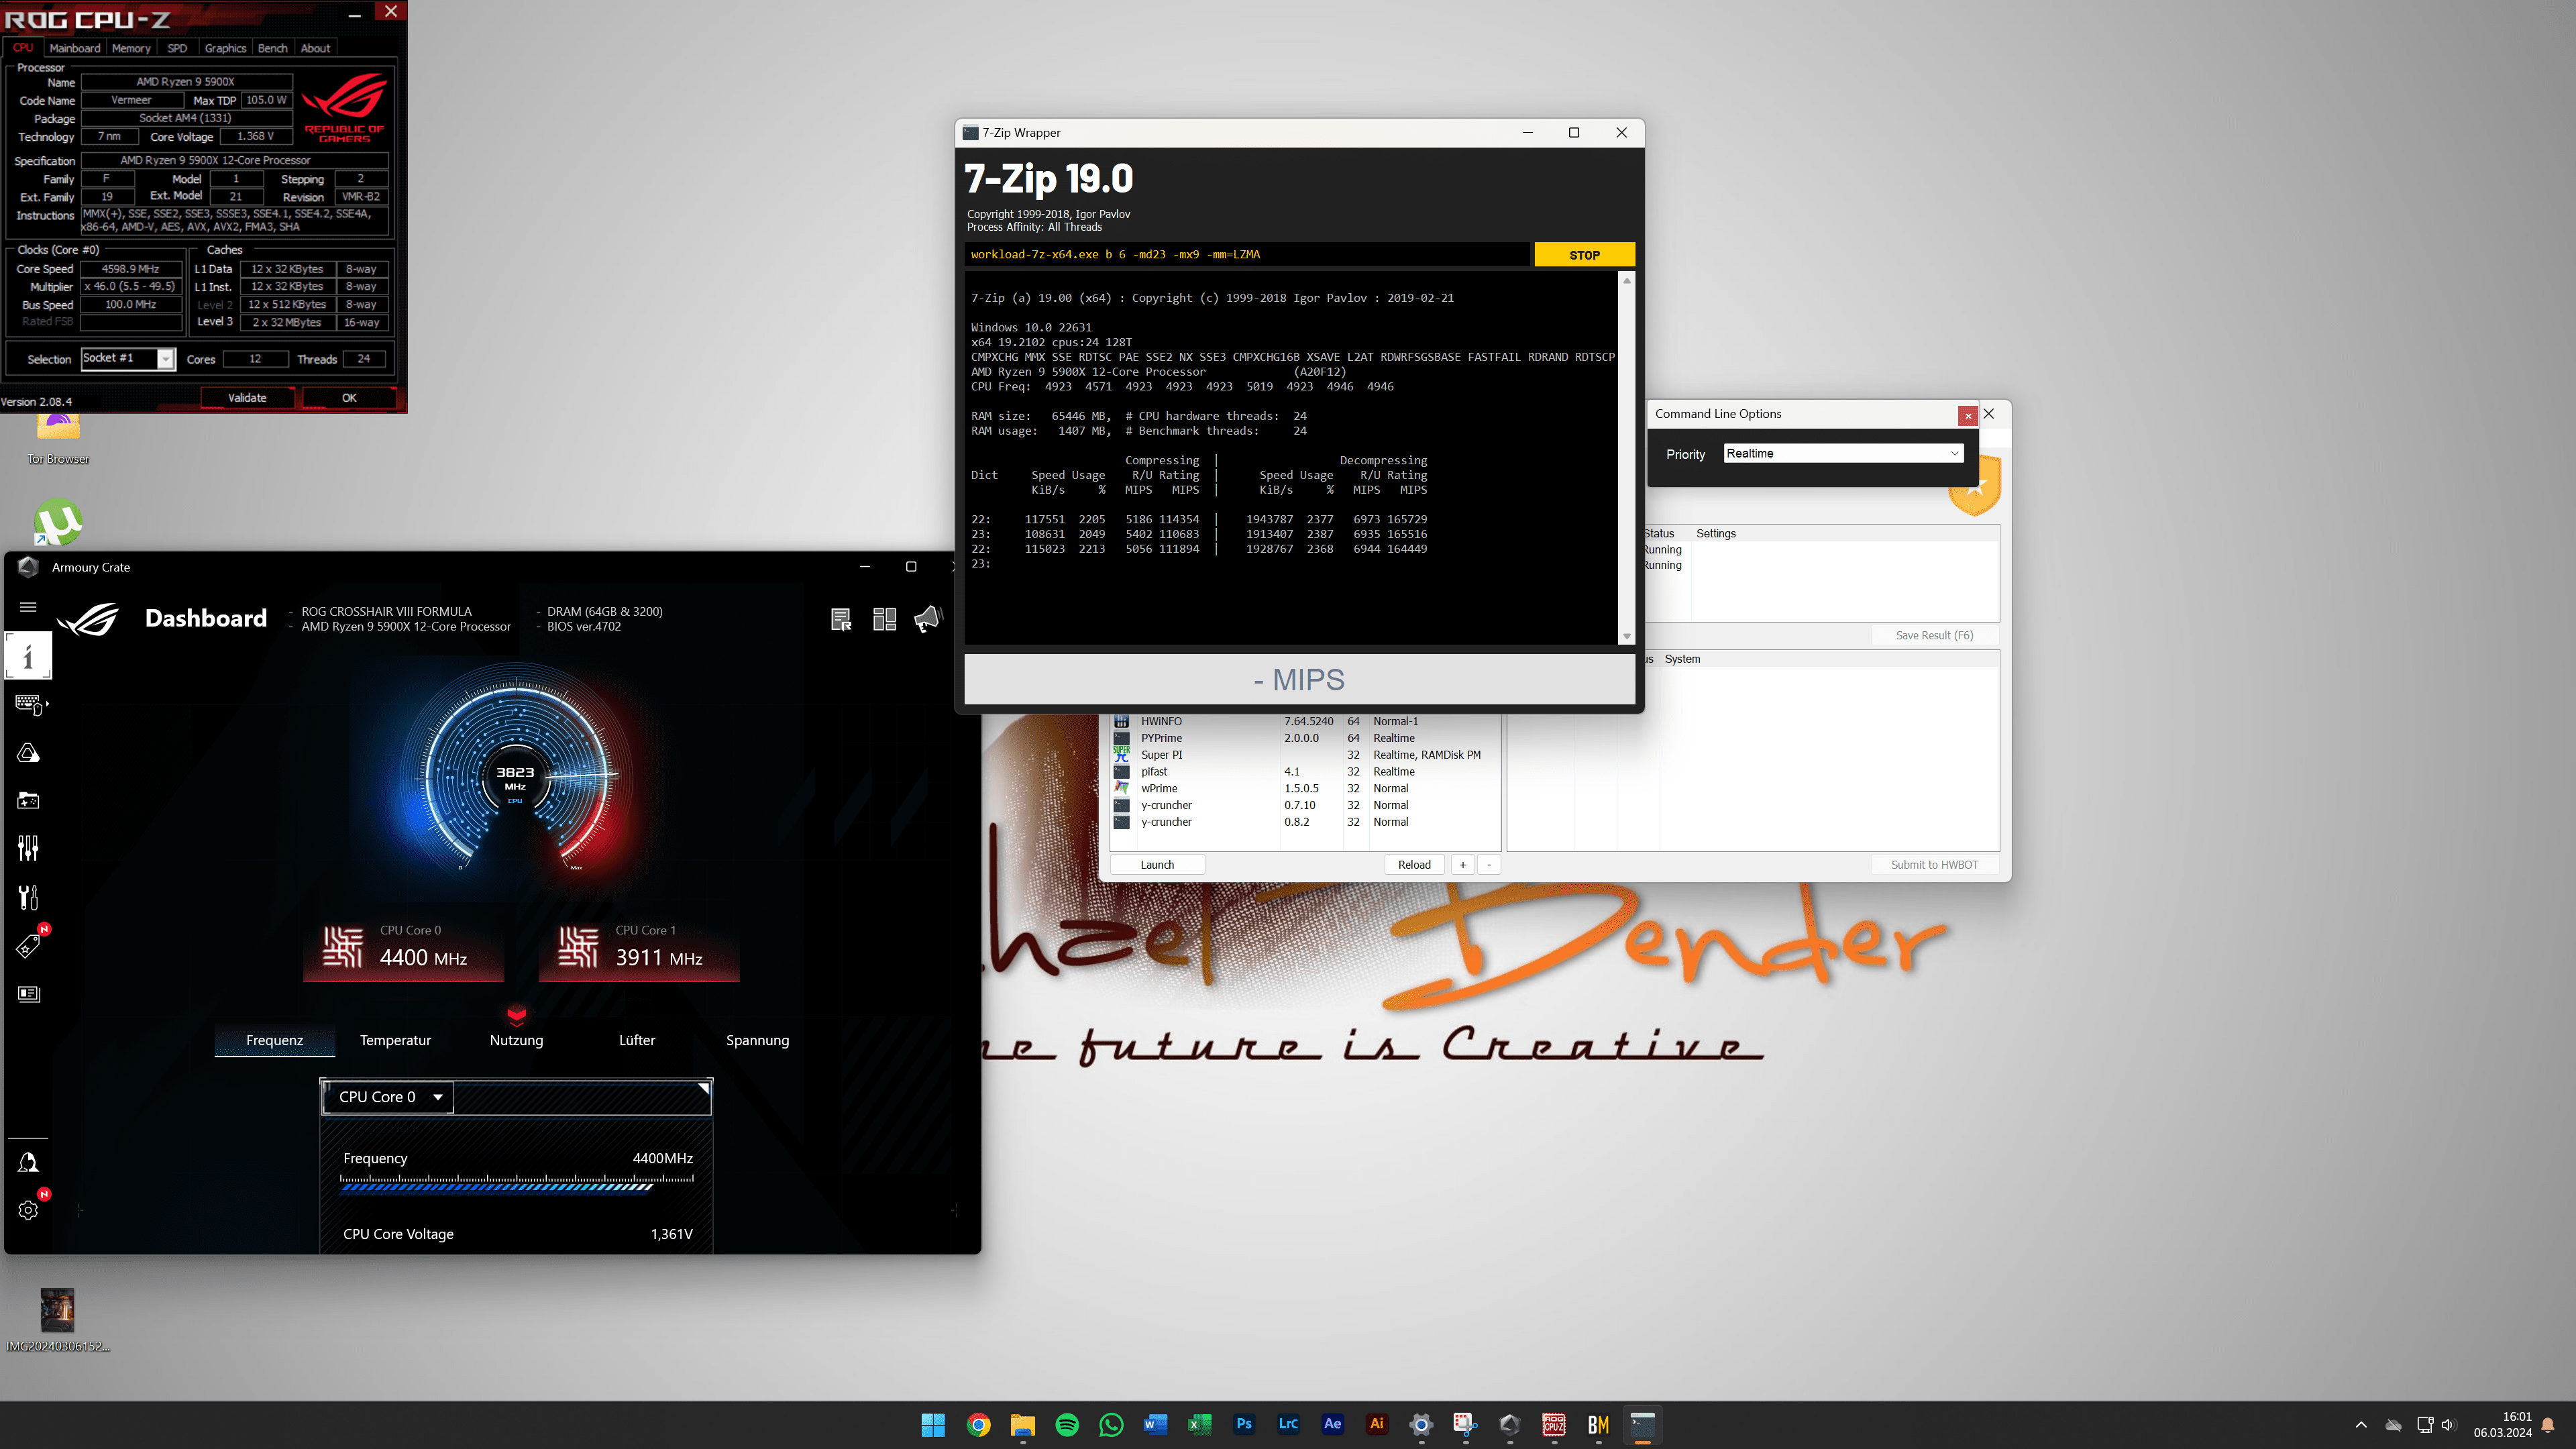Open the Memory tab in CPU-Z
The width and height of the screenshot is (2576, 1449).
tap(131, 48)
